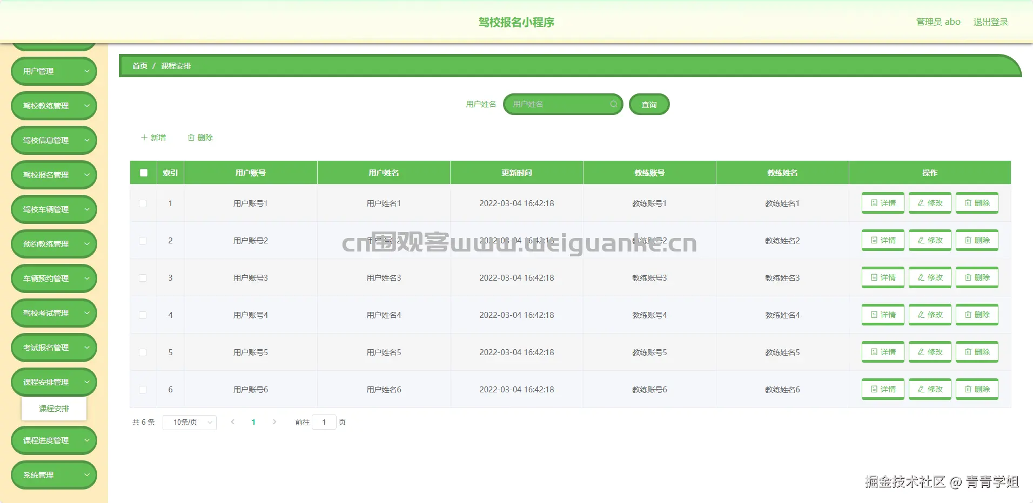Go to 首页 via the breadcrumb

(x=140, y=66)
